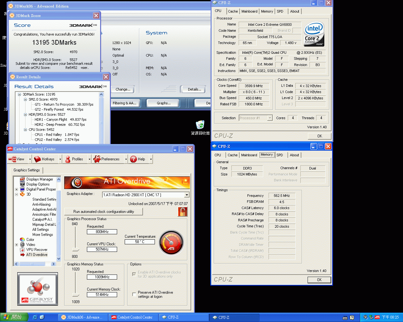Click the red ATI icon in the system tray

pyautogui.click(x=377, y=317)
